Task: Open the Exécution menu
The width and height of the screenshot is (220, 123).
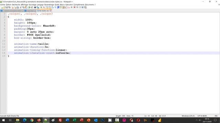Action: point(69,4)
